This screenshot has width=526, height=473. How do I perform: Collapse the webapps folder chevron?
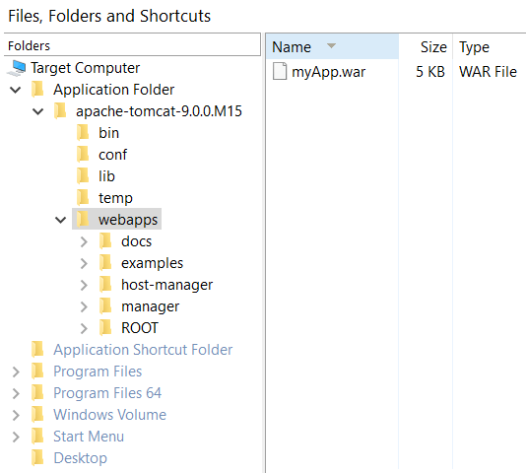pyautogui.click(x=60, y=220)
